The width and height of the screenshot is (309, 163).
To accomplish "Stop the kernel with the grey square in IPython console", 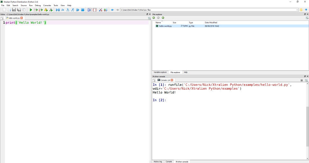I will (302, 80).
